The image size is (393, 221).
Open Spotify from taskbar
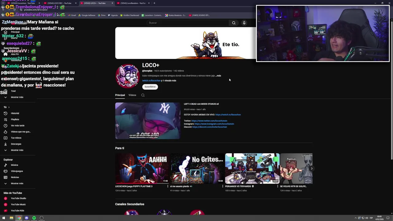pyautogui.click(x=34, y=218)
